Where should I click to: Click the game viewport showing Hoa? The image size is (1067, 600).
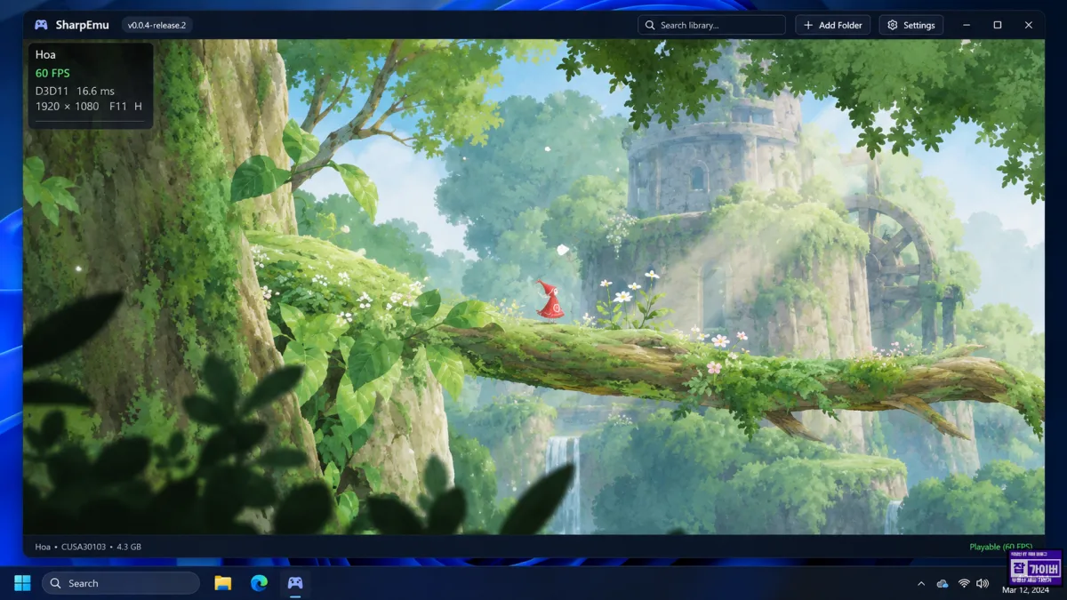click(x=533, y=286)
